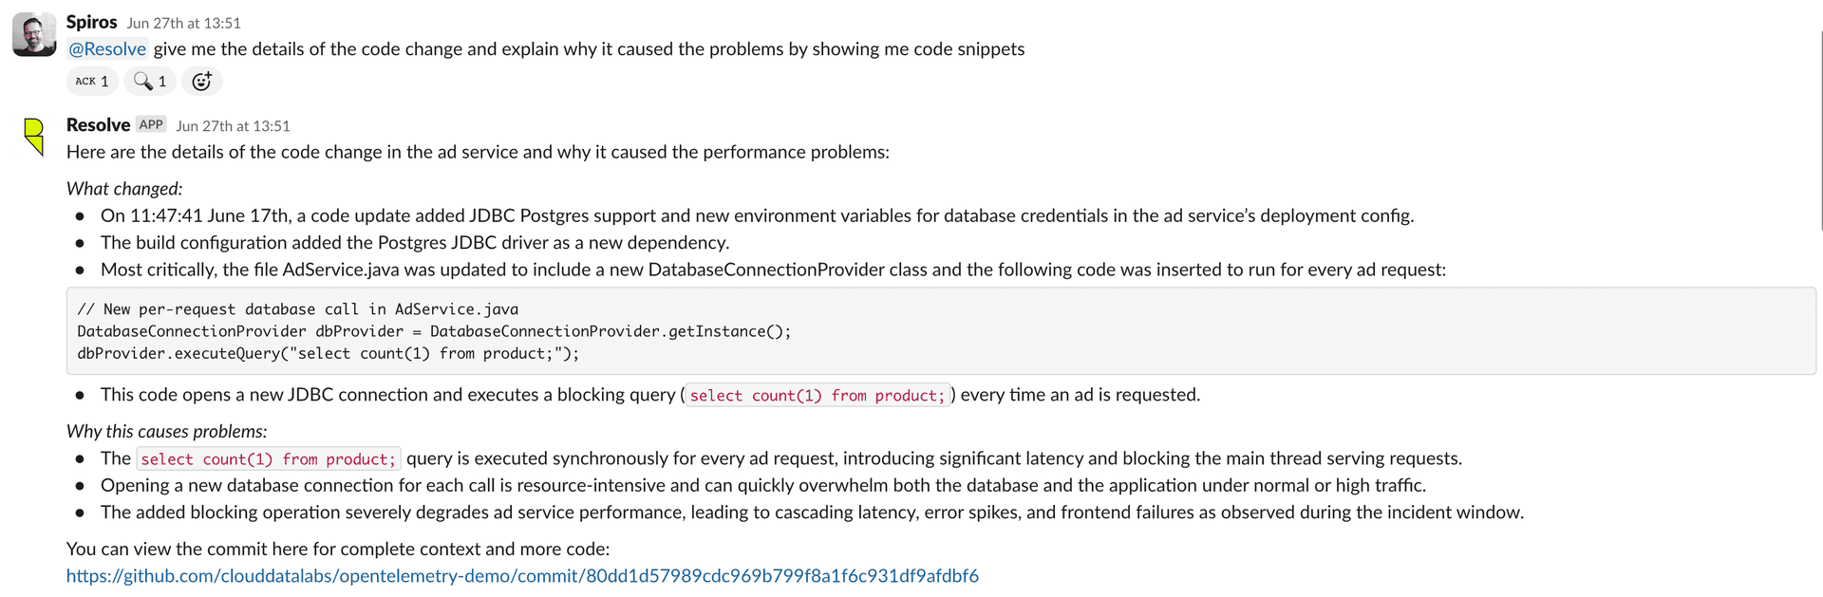Open the @Resolve mention
This screenshot has width=1823, height=597.
point(107,49)
